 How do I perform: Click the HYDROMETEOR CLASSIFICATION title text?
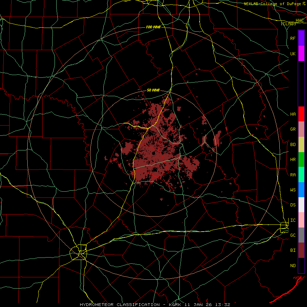[120, 305]
